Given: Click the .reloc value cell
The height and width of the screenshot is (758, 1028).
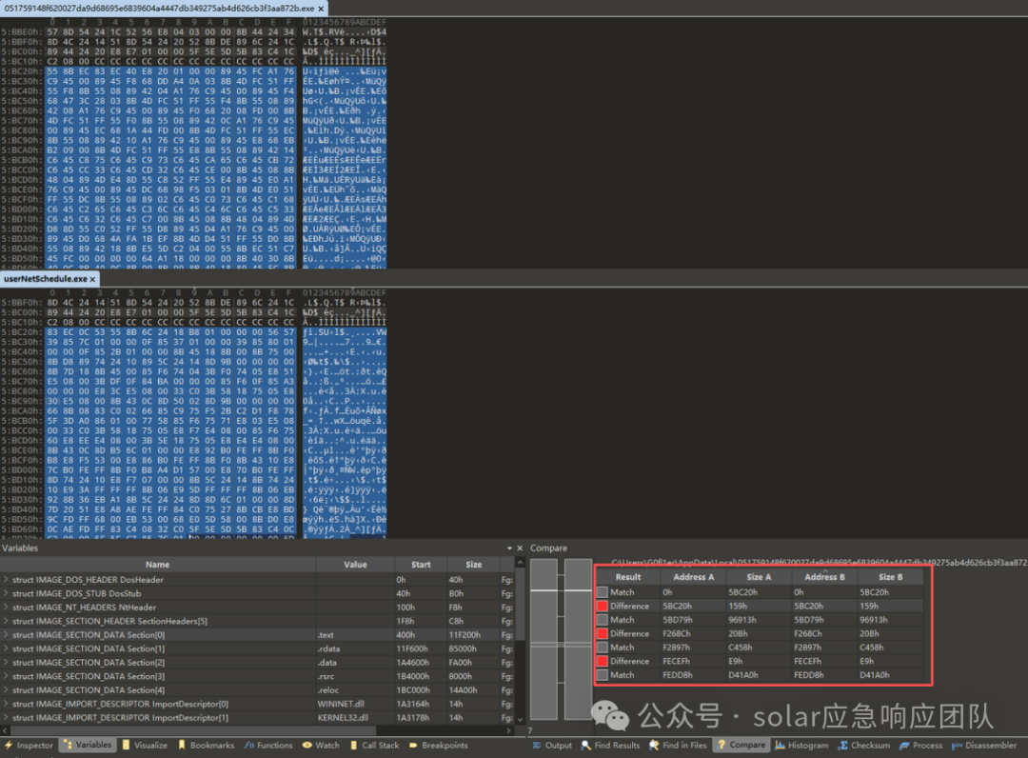Looking at the screenshot, I should pos(355,689).
